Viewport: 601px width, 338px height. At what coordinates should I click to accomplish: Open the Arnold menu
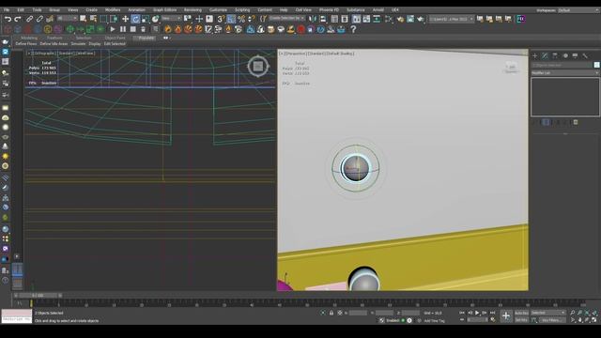pos(378,10)
